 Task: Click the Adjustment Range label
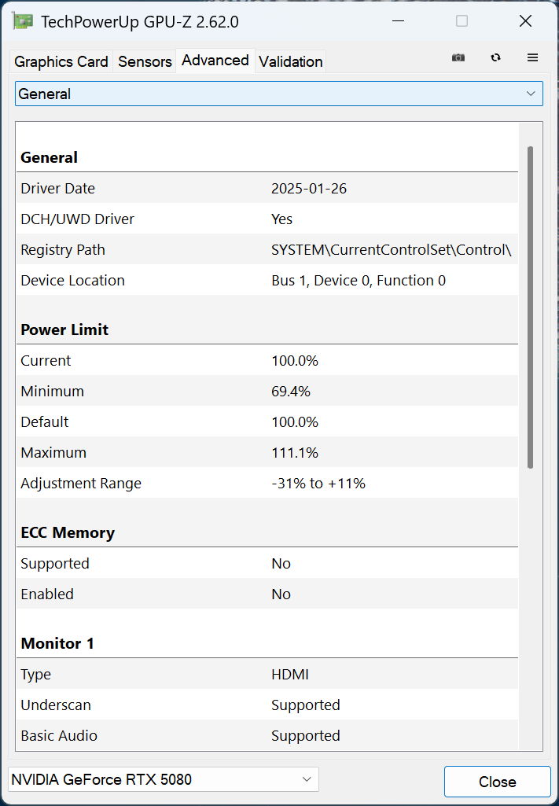point(81,483)
